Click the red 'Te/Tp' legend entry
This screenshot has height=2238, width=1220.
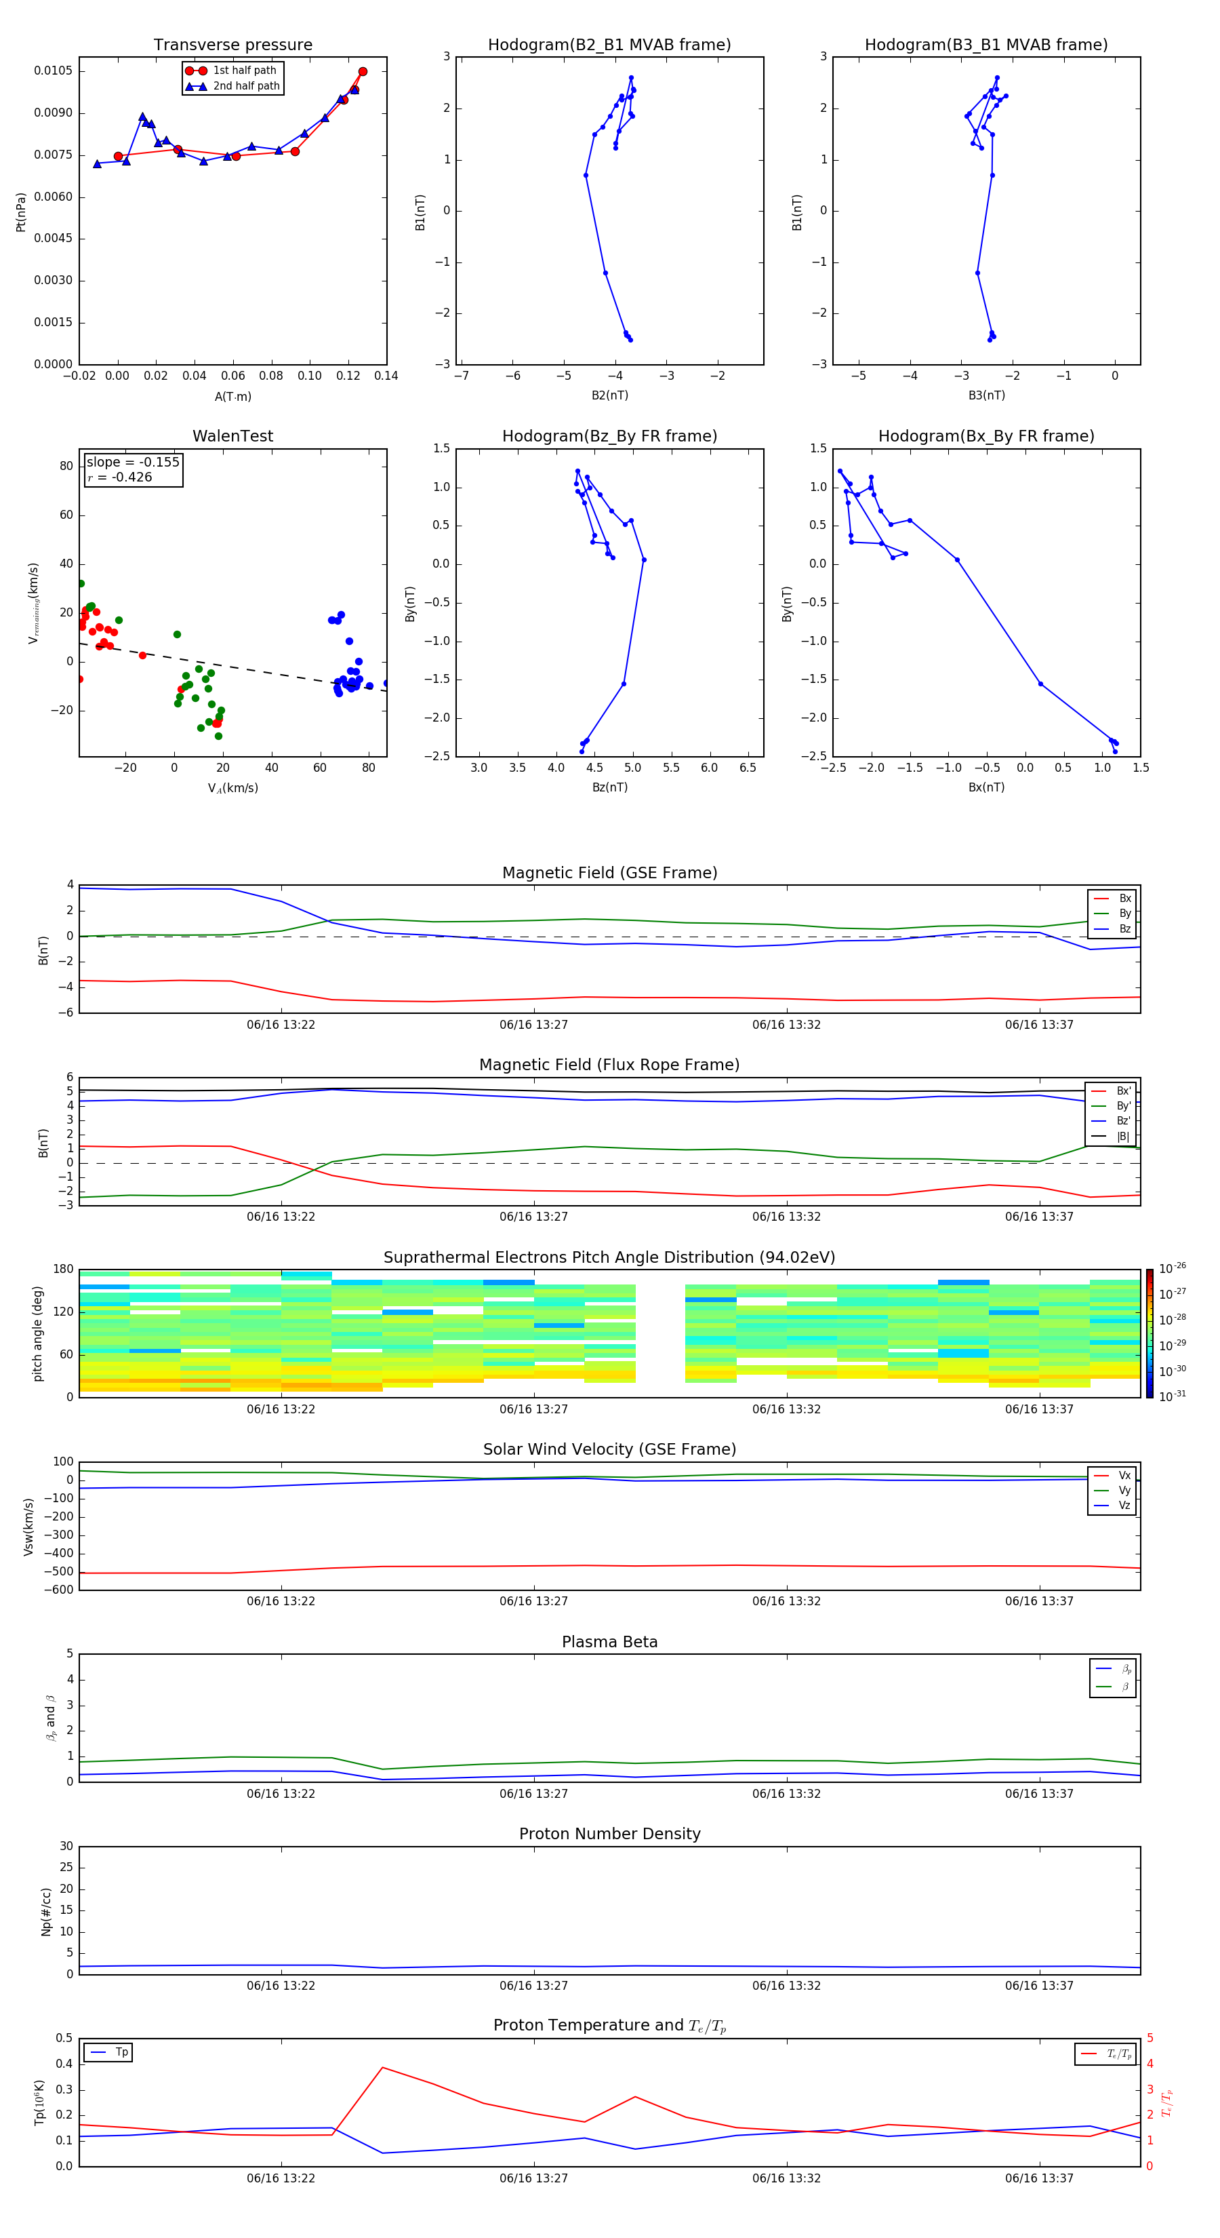click(x=1106, y=2054)
